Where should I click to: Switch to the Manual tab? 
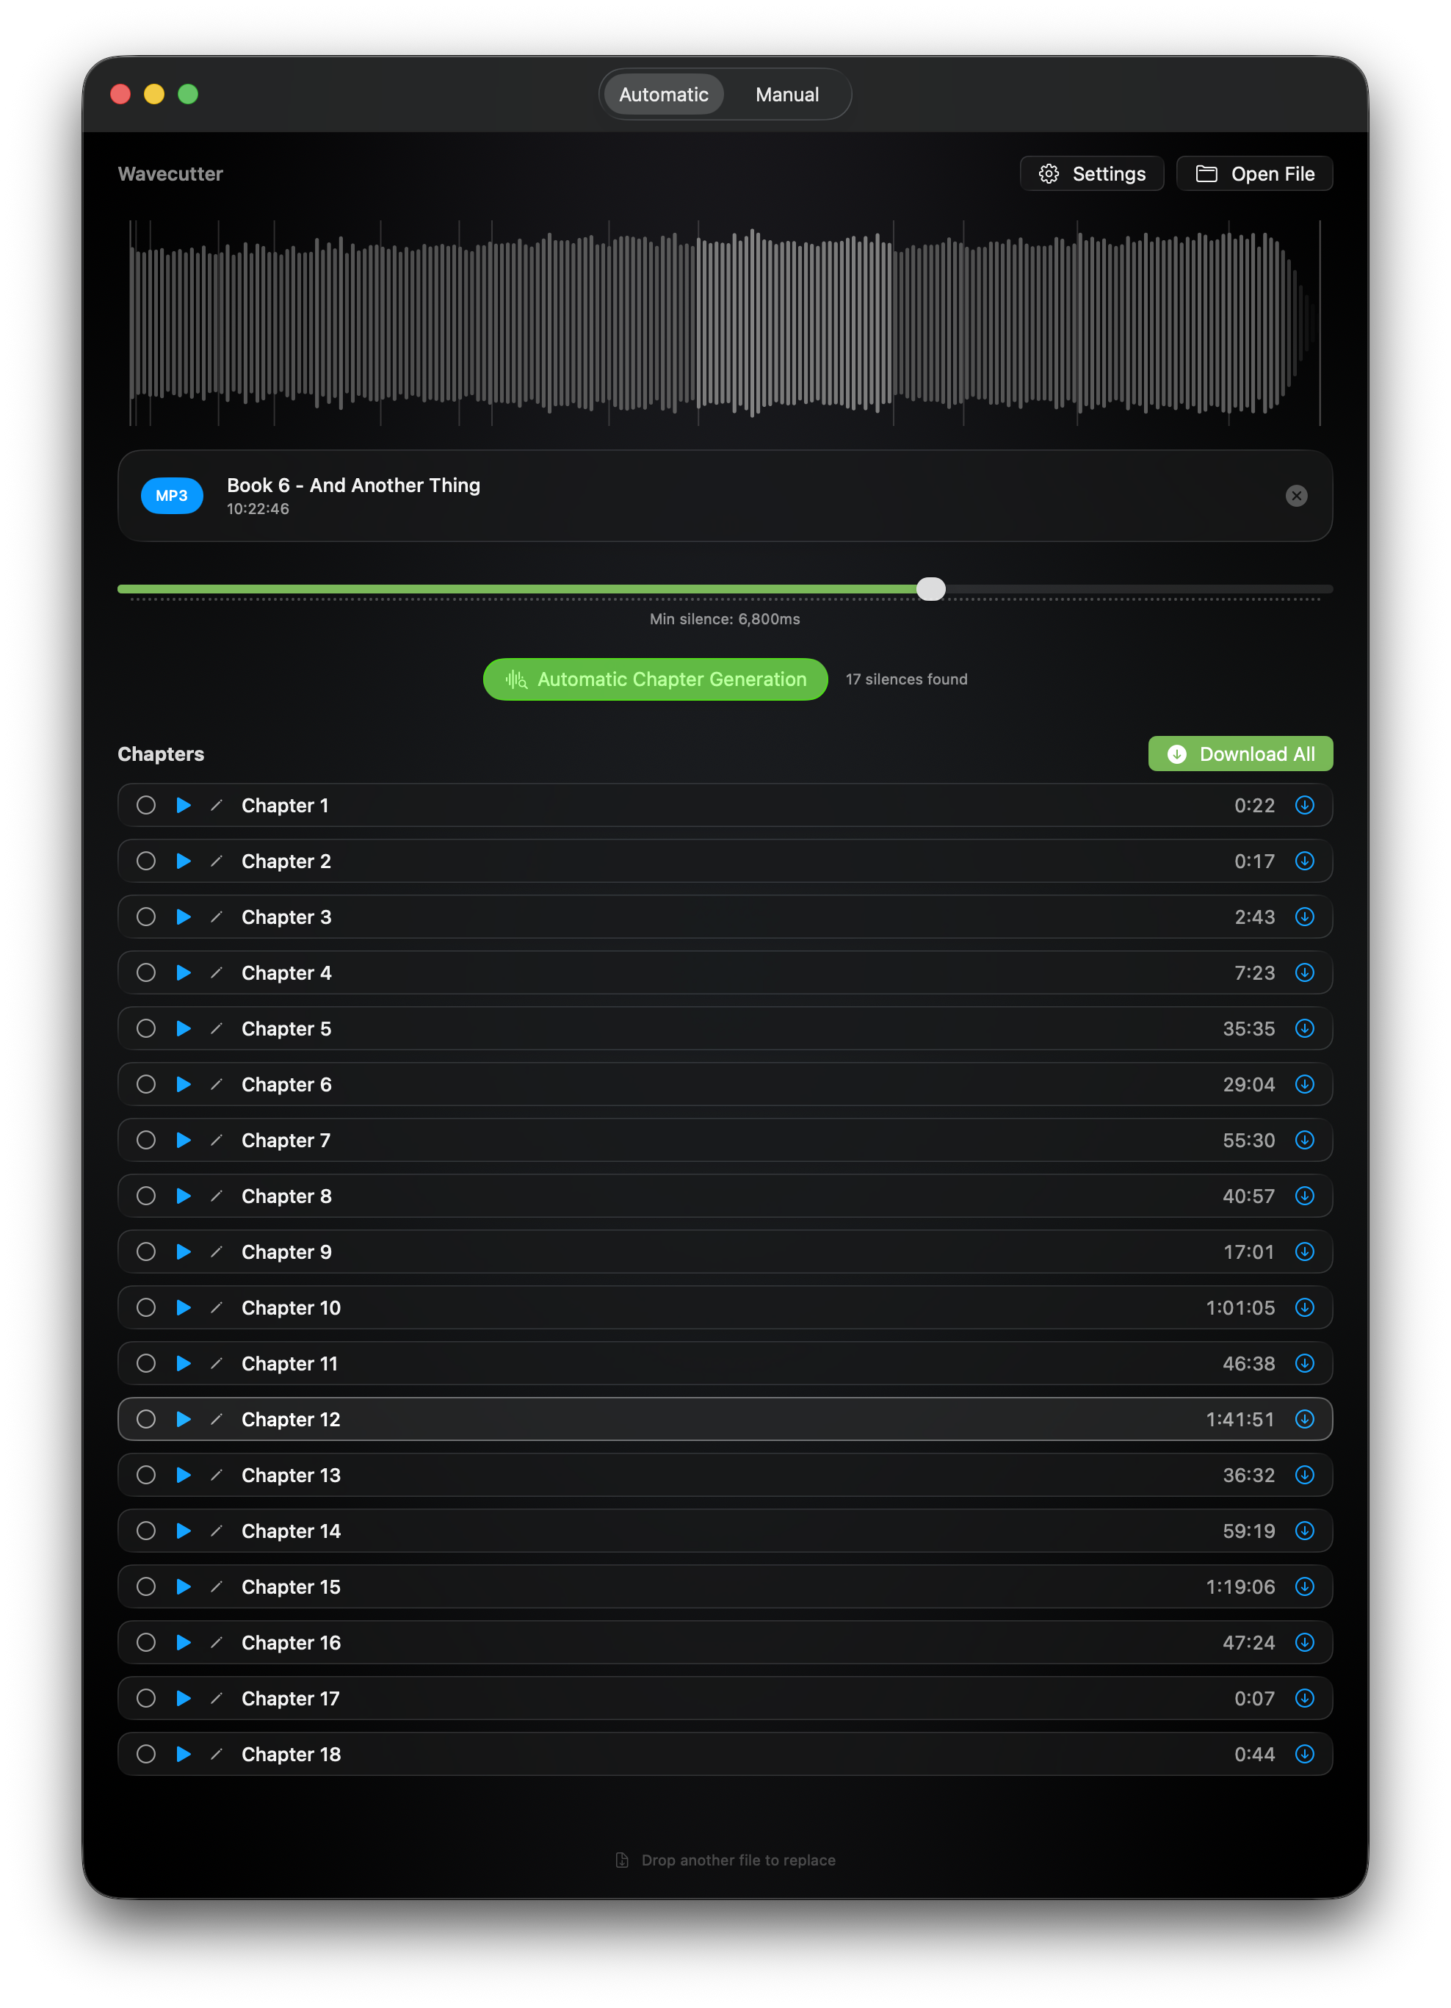(786, 95)
